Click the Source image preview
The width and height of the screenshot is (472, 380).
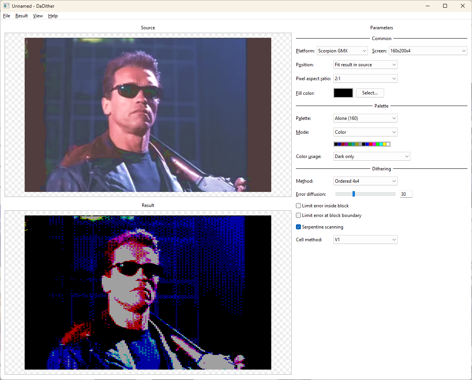148,115
